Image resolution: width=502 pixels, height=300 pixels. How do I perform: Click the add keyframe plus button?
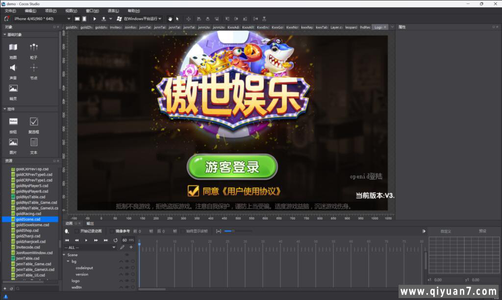coord(131,248)
